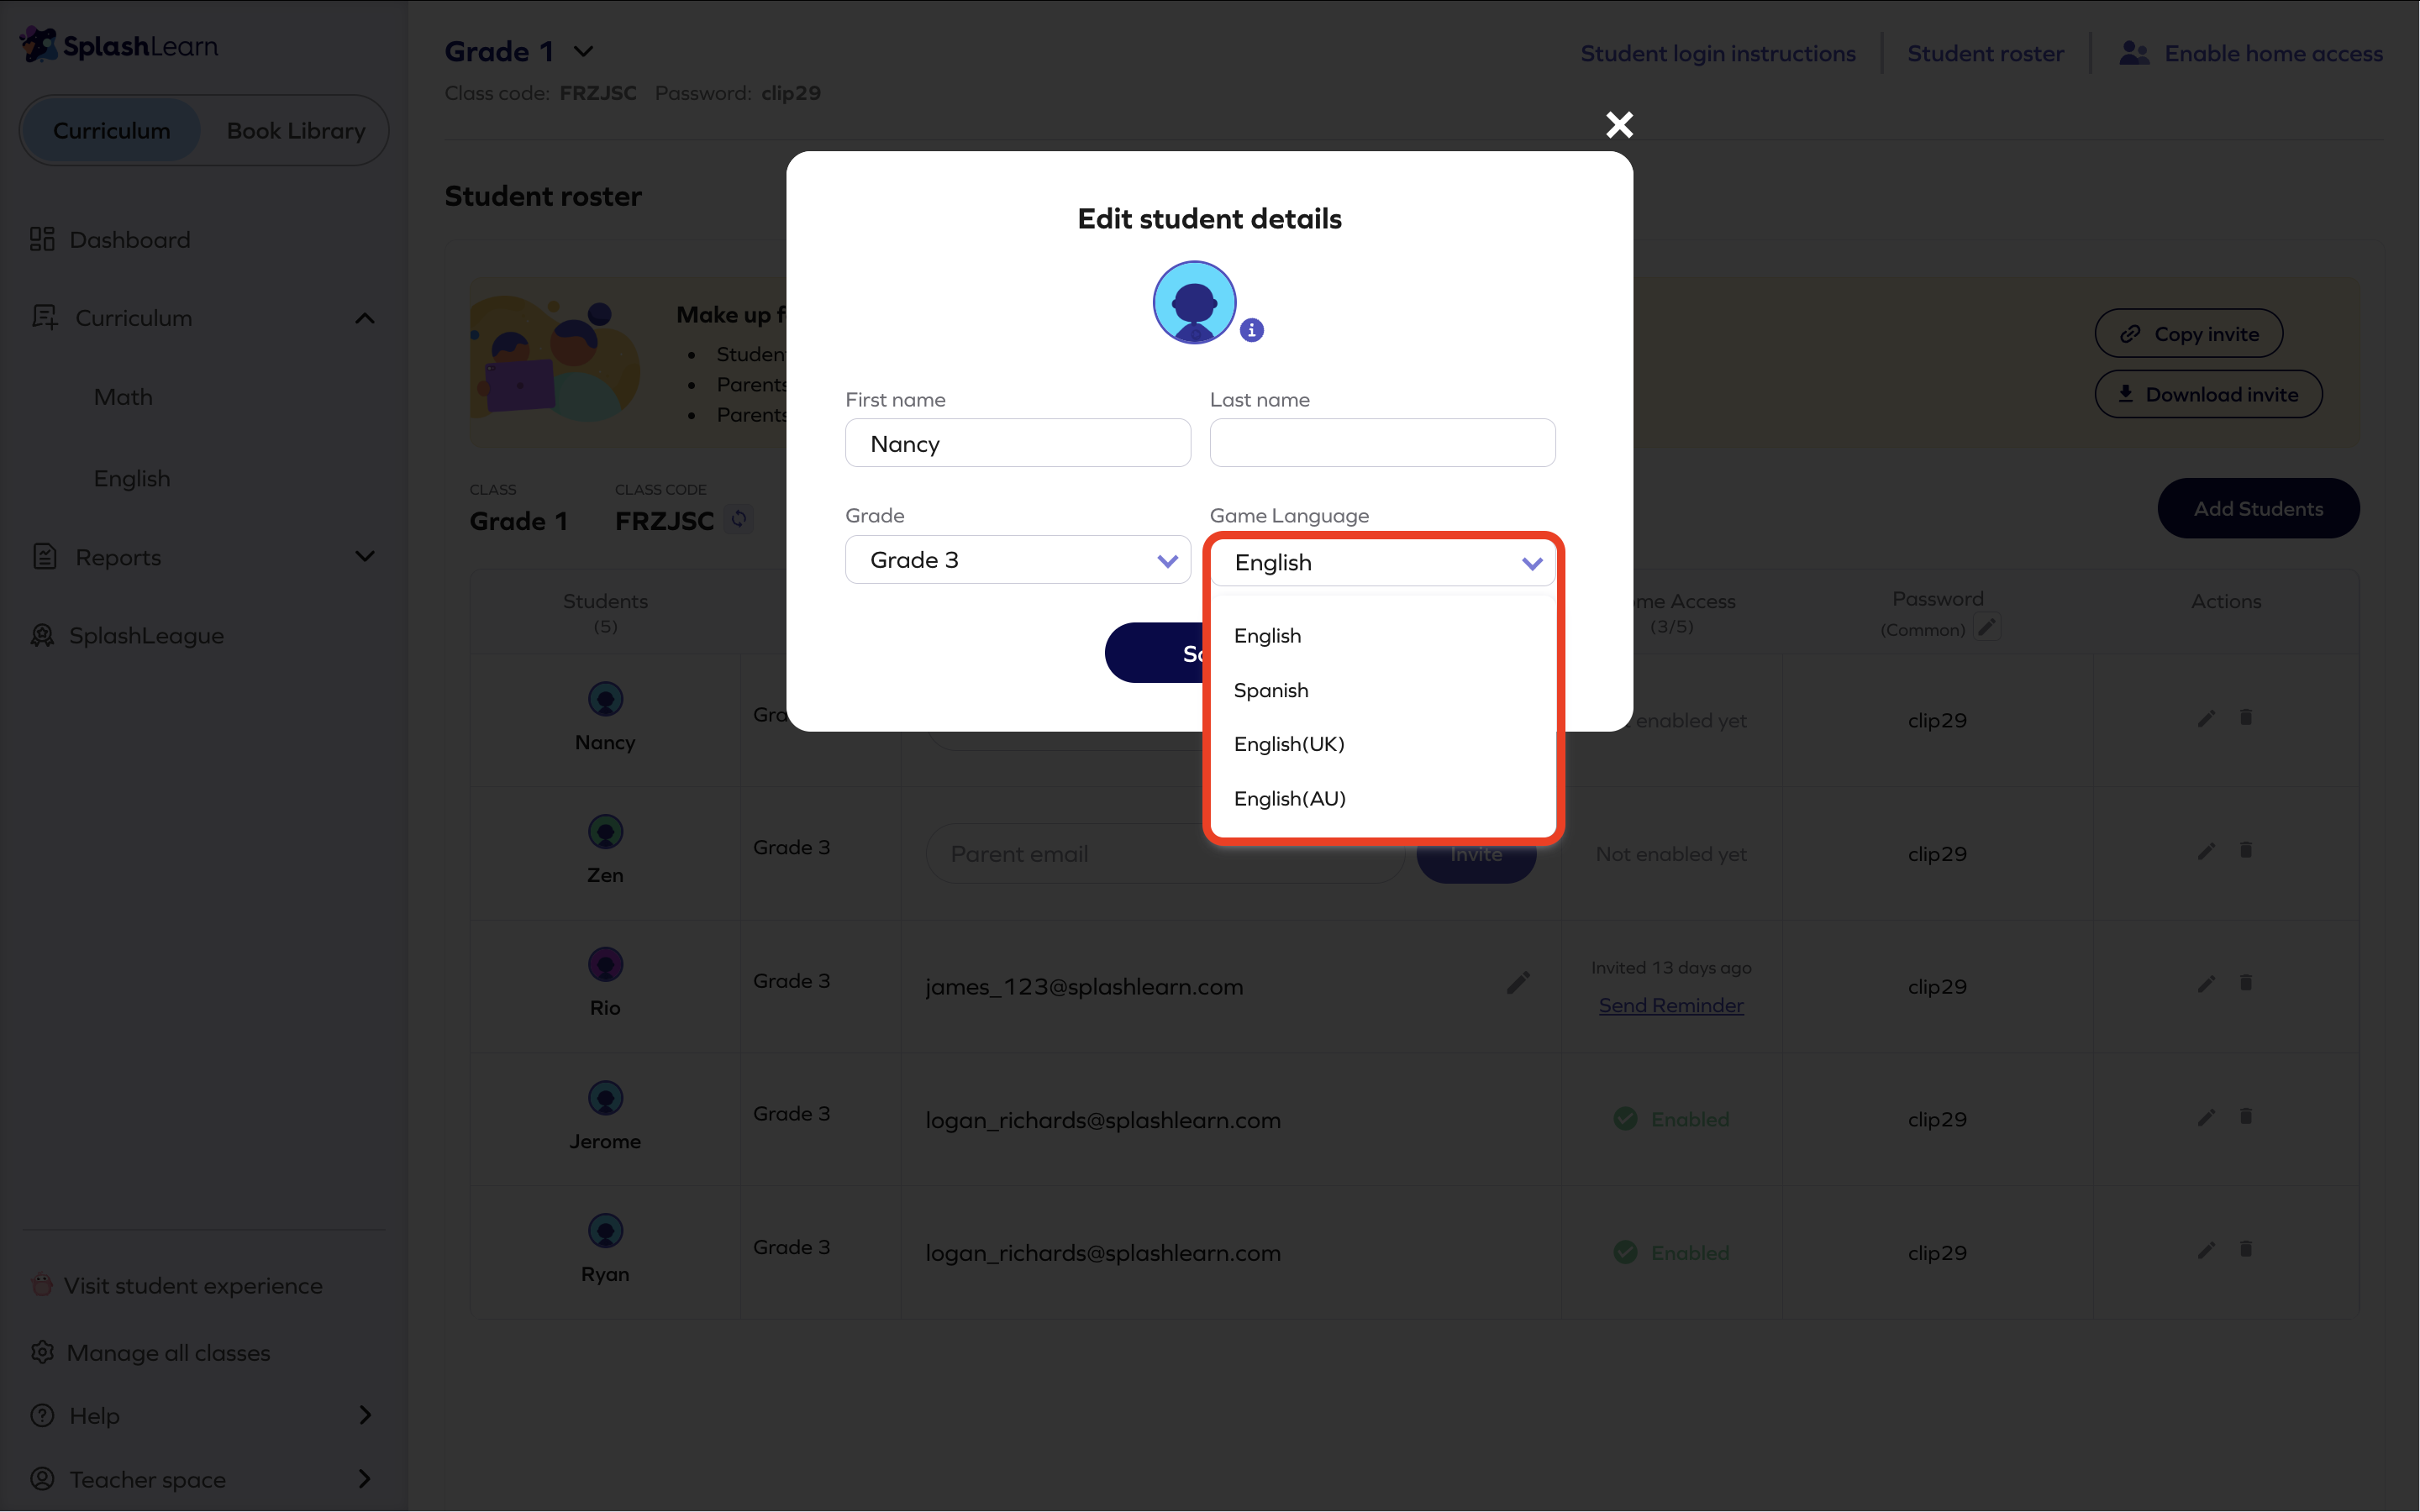Click Send Reminder for Rio

tap(1671, 1006)
